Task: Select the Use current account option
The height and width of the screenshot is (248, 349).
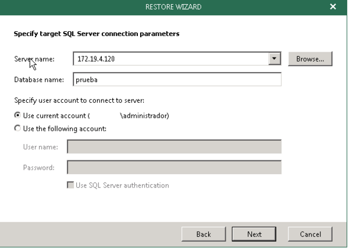Action: click(x=17, y=116)
